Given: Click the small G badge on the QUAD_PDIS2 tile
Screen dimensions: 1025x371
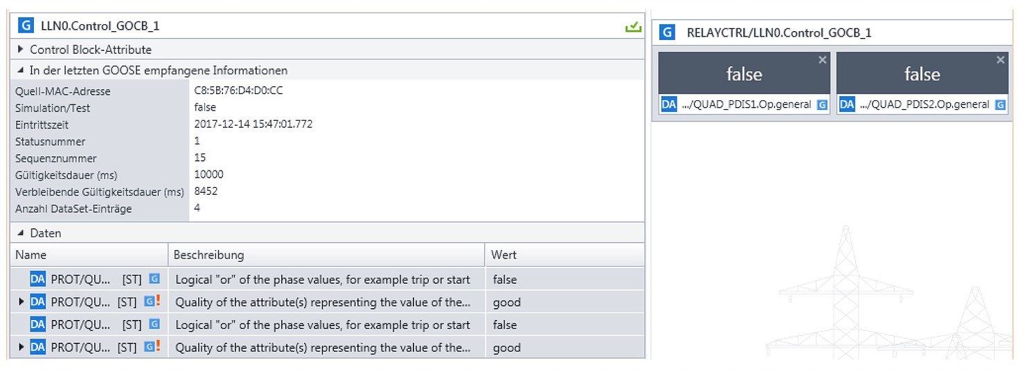Looking at the screenshot, I should [x=1000, y=105].
